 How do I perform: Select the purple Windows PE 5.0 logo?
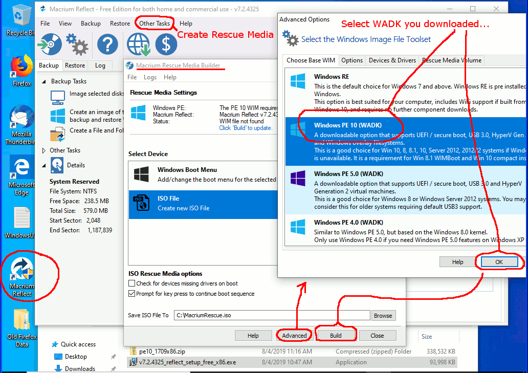point(298,178)
